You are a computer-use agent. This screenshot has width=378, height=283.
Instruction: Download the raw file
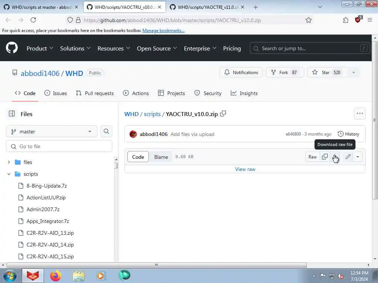click(x=335, y=157)
